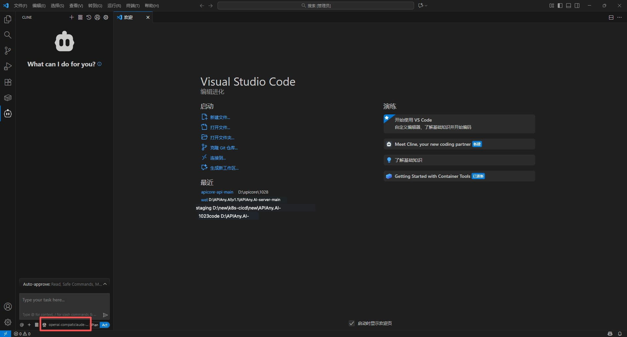Image resolution: width=627 pixels, height=337 pixels.
Task: Open the 运行(R) menu
Action: coord(114,6)
